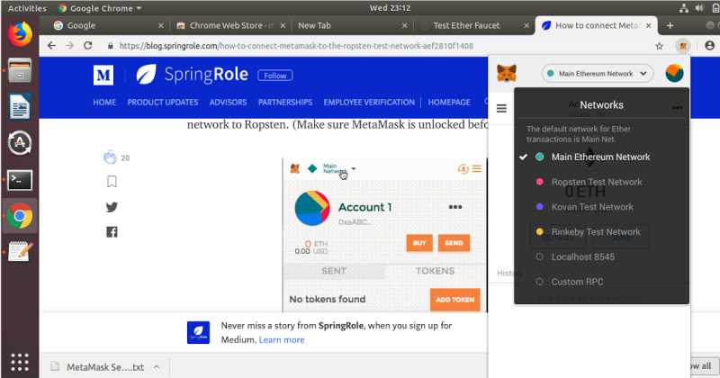720x378 pixels.
Task: Open the volume system tray icon
Action: coord(699,8)
